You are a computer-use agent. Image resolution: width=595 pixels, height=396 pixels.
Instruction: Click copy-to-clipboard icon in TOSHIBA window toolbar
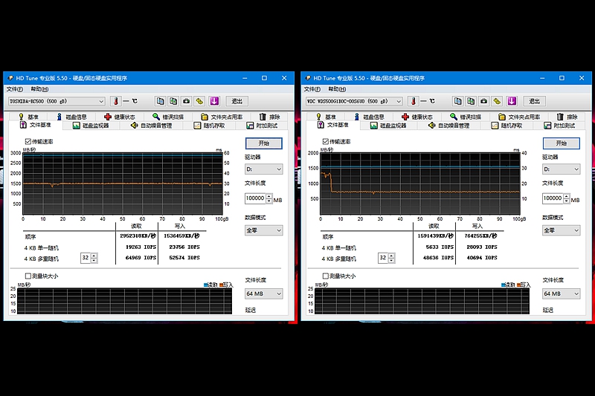(160, 101)
